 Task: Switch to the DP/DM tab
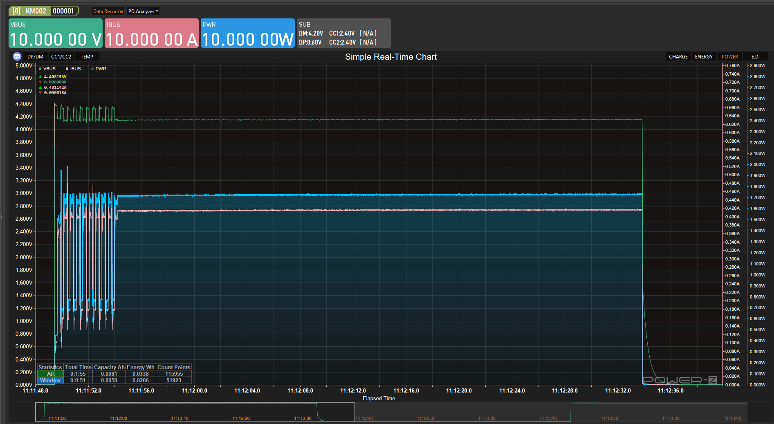pos(35,56)
